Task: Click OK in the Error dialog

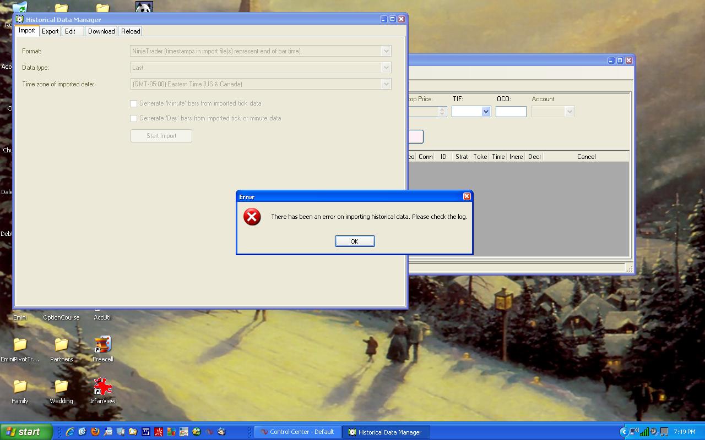Action: point(355,241)
